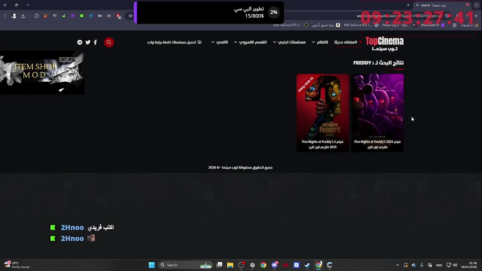Open the Windows Start menu
The width and height of the screenshot is (482, 271).
[152, 265]
